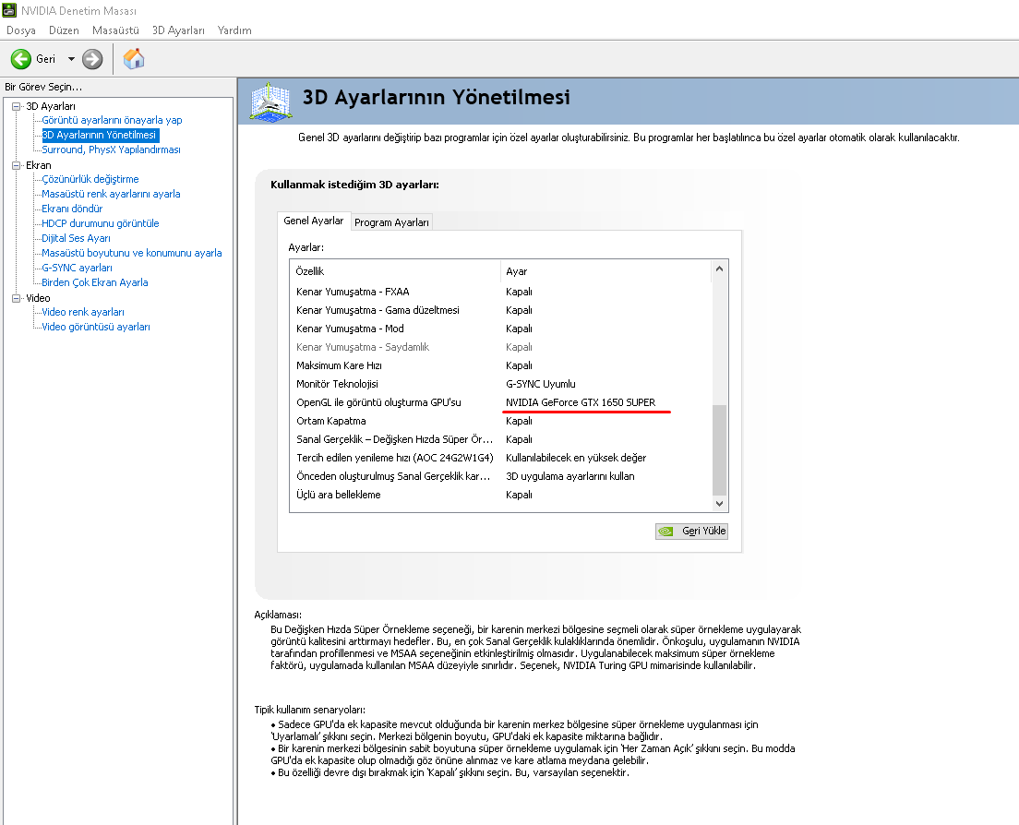The image size is (1019, 825).
Task: Open Ekranı döndür page
Action: pos(72,209)
